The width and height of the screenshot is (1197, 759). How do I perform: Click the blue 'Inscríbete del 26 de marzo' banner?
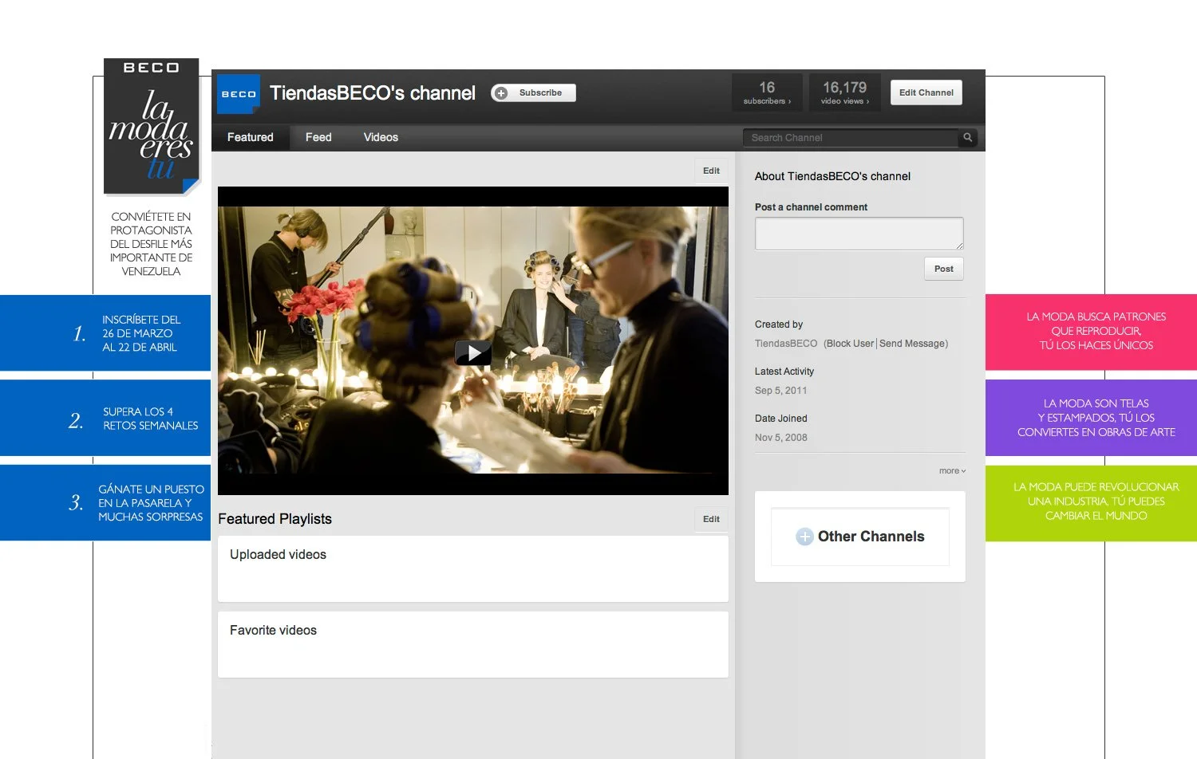click(x=105, y=332)
